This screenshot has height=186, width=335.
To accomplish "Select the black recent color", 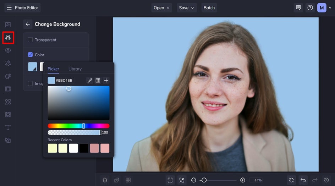I will (84, 148).
